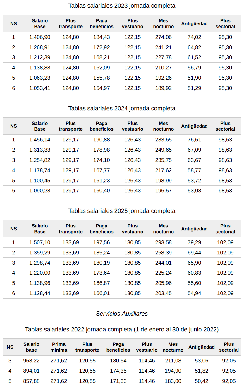Image resolution: width=244 pixels, height=387 pixels.
Task: Click the 968,22 base salary cell
Action: tap(31, 361)
